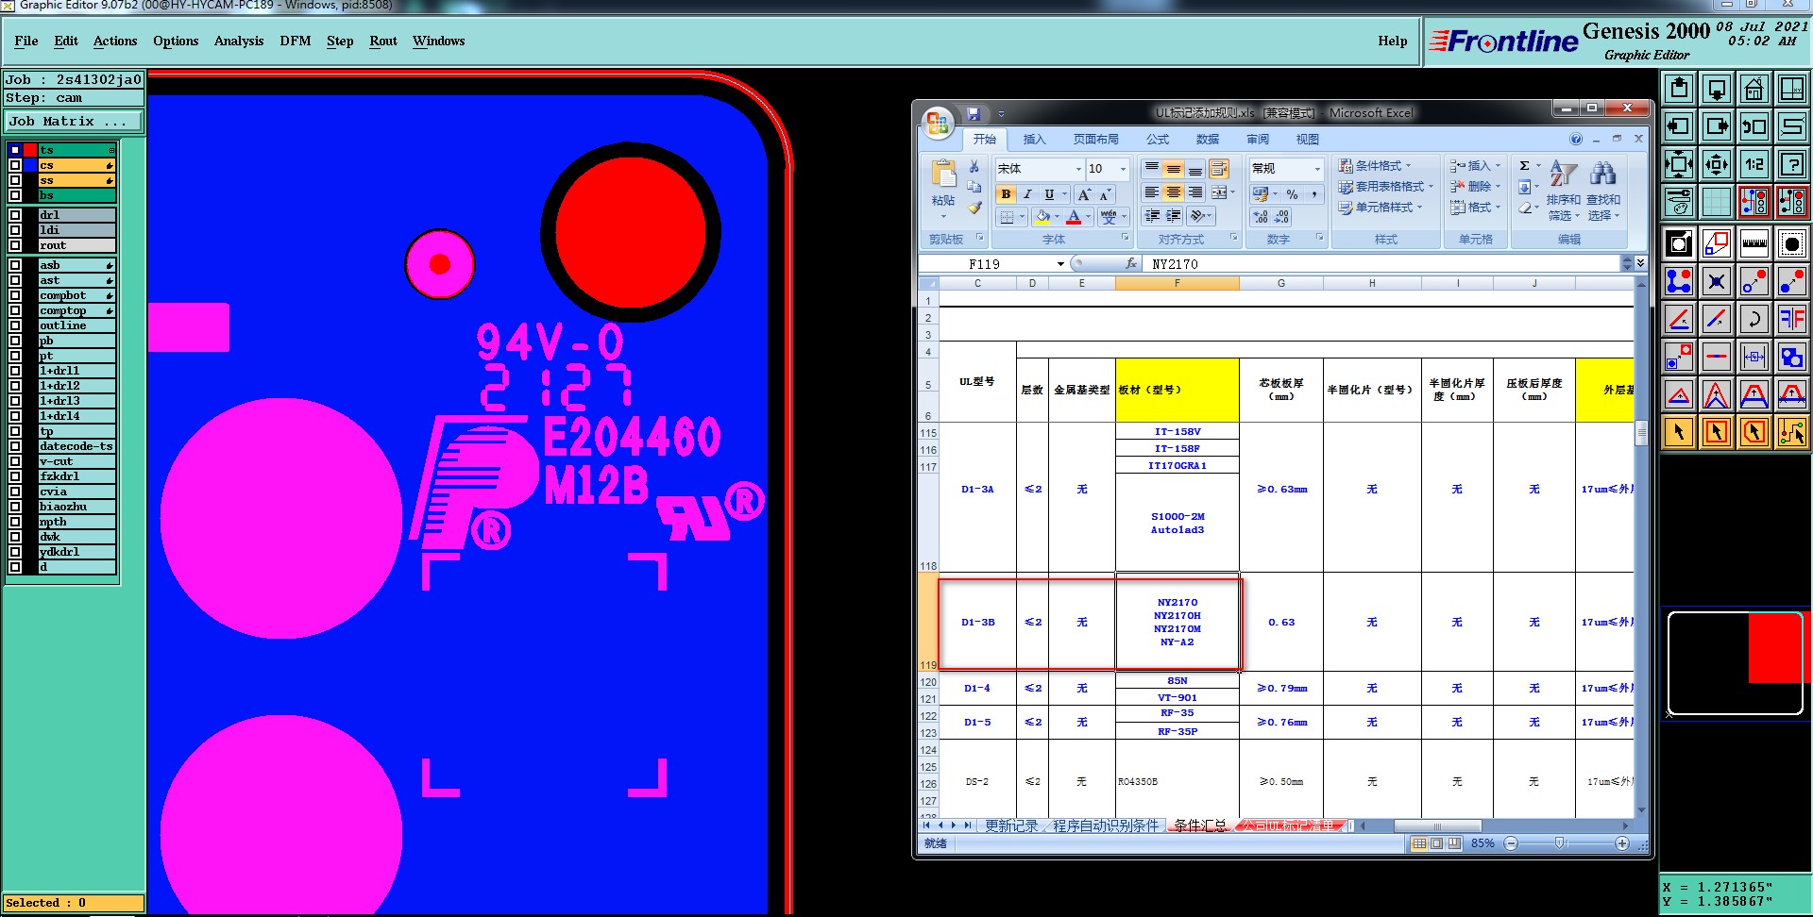Open the File menu in Graphic Editor

pos(26,41)
